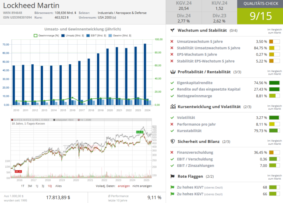This screenshot has height=203, width=283.
Task: Select the 3J chart time range
Action: pyautogui.click(x=43, y=186)
